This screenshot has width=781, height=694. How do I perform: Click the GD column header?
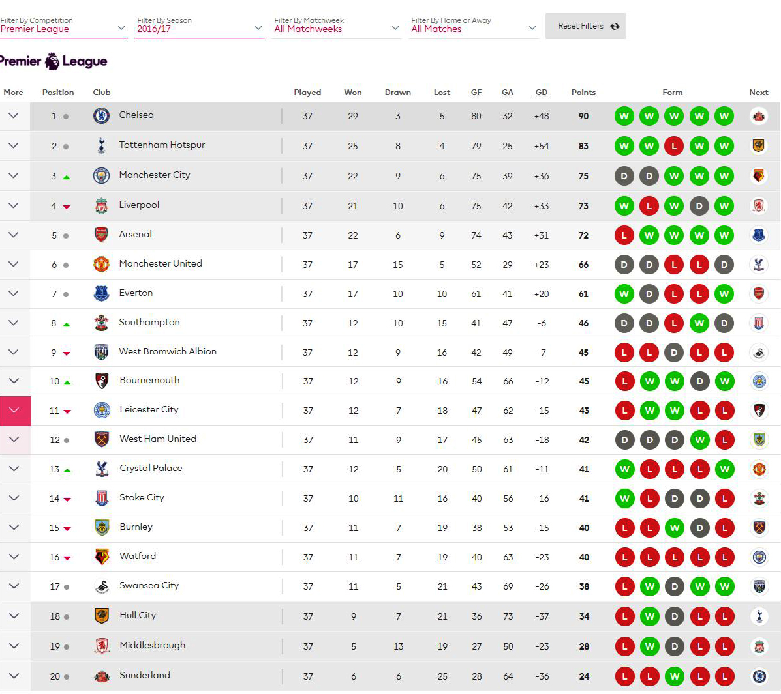click(x=542, y=93)
